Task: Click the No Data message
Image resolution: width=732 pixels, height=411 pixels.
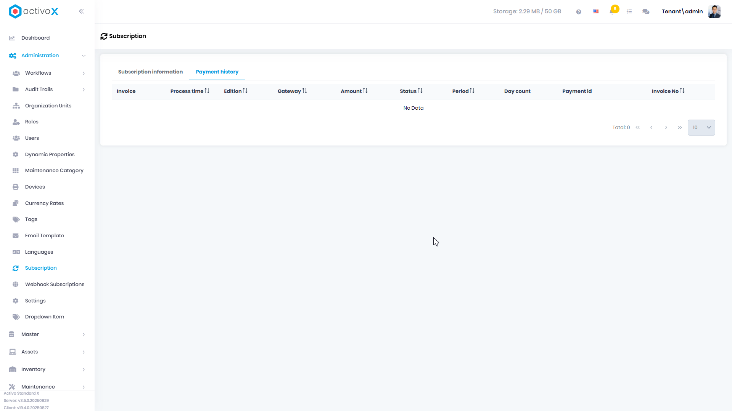Action: coord(413,108)
